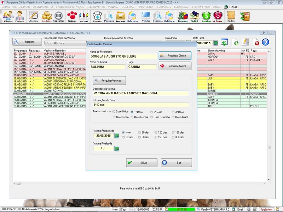283x212 pixels.
Task: Open the Vendas monitor icon
Action: [x=146, y=16]
